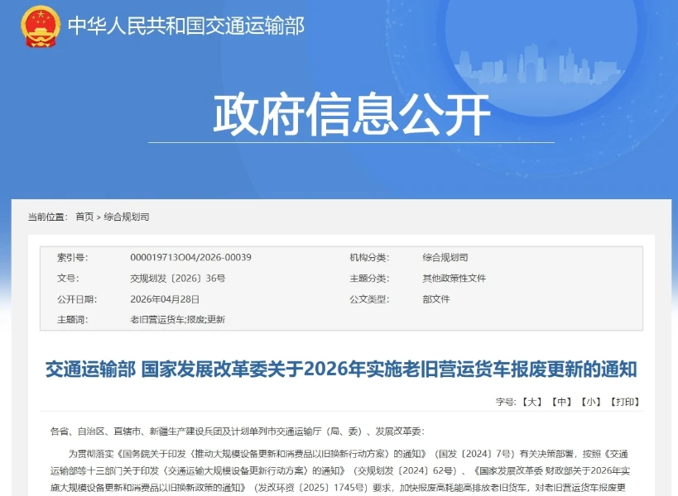Click the 中华人民共和国交通运输部 site title

[x=186, y=26]
